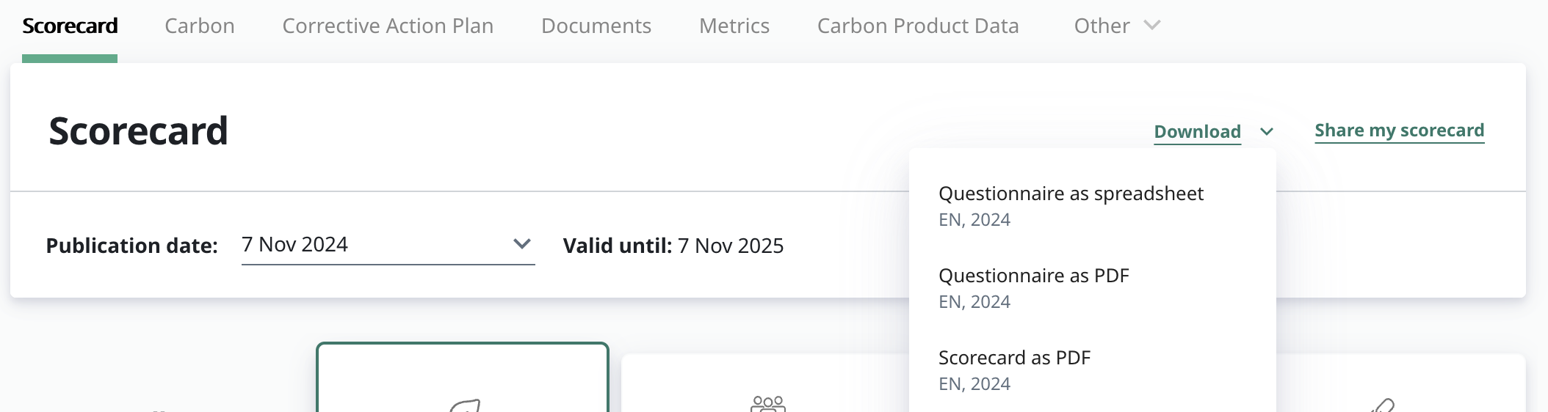Viewport: 1548px width, 412px height.
Task: Open the Corrective Action Plan tab
Action: click(388, 26)
